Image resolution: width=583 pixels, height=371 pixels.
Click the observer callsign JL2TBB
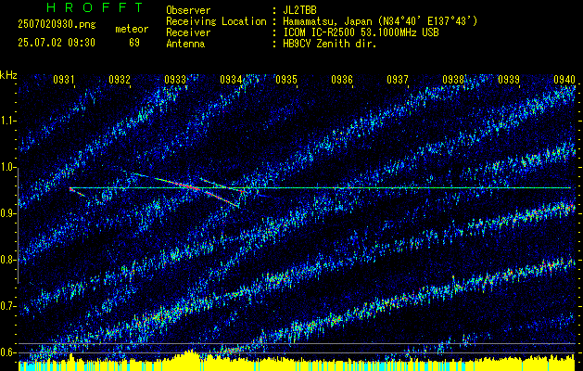pos(299,10)
